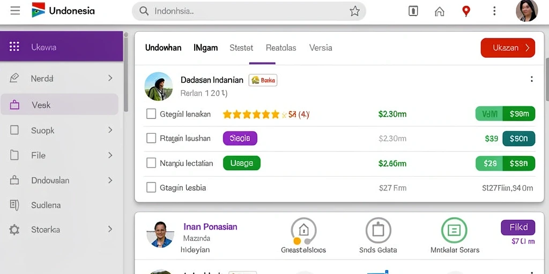Image resolution: width=549 pixels, height=274 pixels.
Task: Check the Gtagin lesbia checkbox
Action: pyautogui.click(x=151, y=188)
